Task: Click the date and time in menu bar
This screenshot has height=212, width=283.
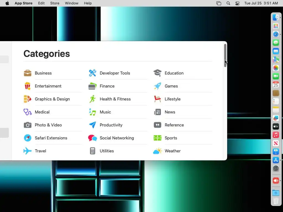Action: (x=261, y=3)
